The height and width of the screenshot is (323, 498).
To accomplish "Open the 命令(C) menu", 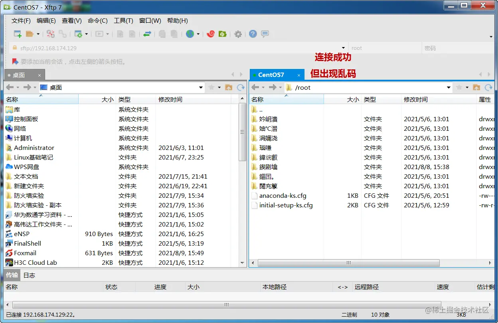I will click(x=98, y=21).
